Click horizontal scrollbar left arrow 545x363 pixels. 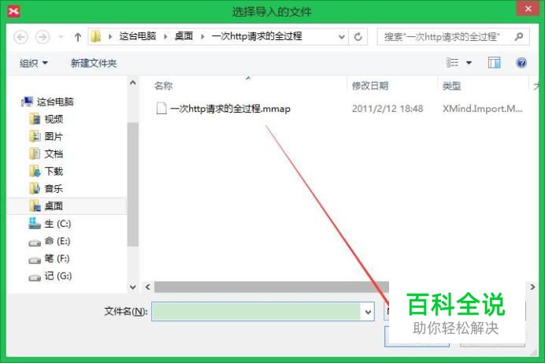point(147,287)
